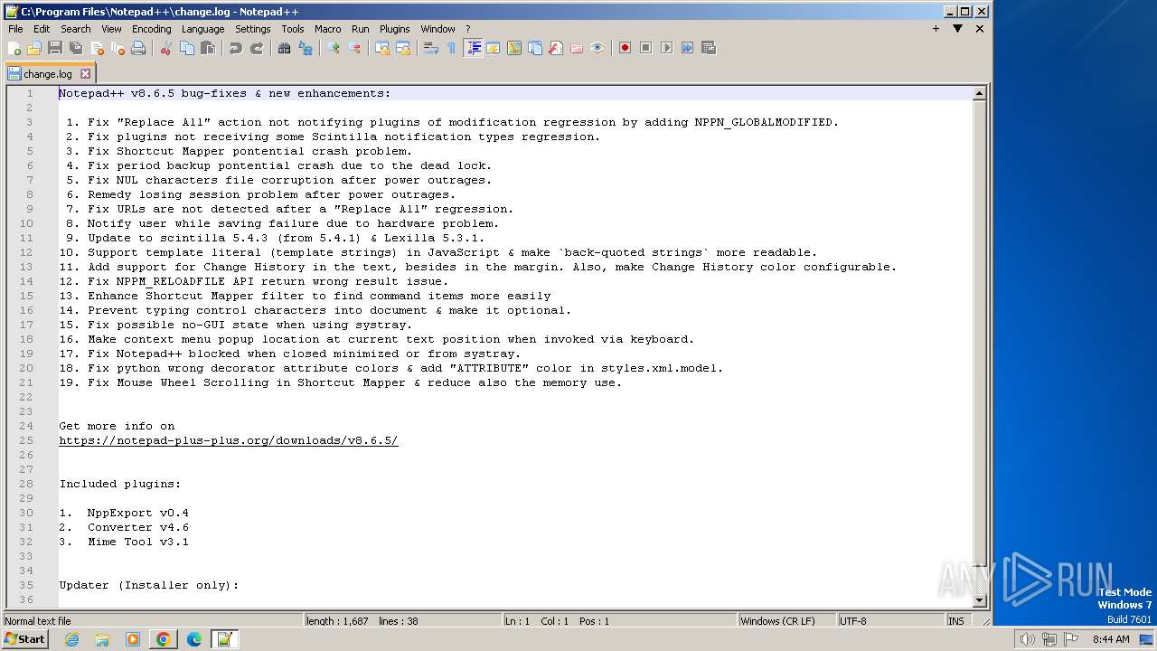Save the current recorded macro icon
The width and height of the screenshot is (1157, 651).
click(x=709, y=48)
